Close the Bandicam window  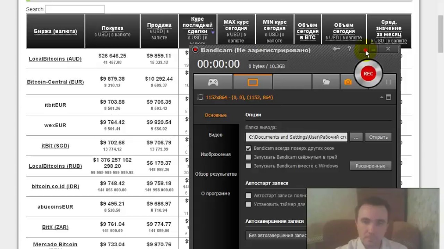point(388,49)
